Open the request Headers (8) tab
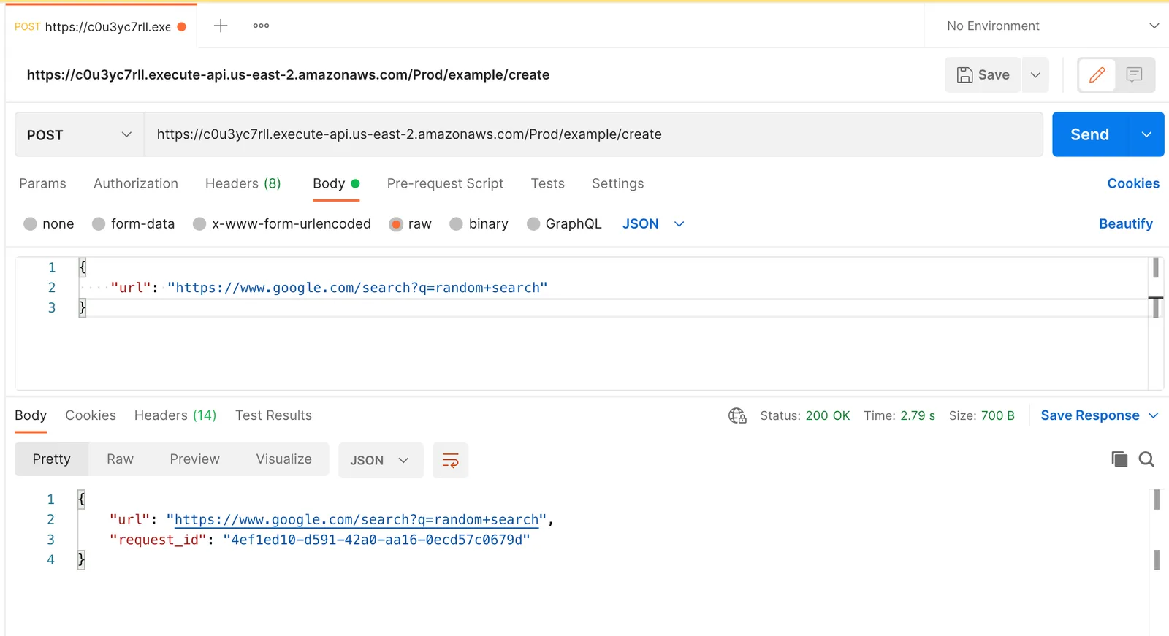This screenshot has height=636, width=1169. point(243,183)
